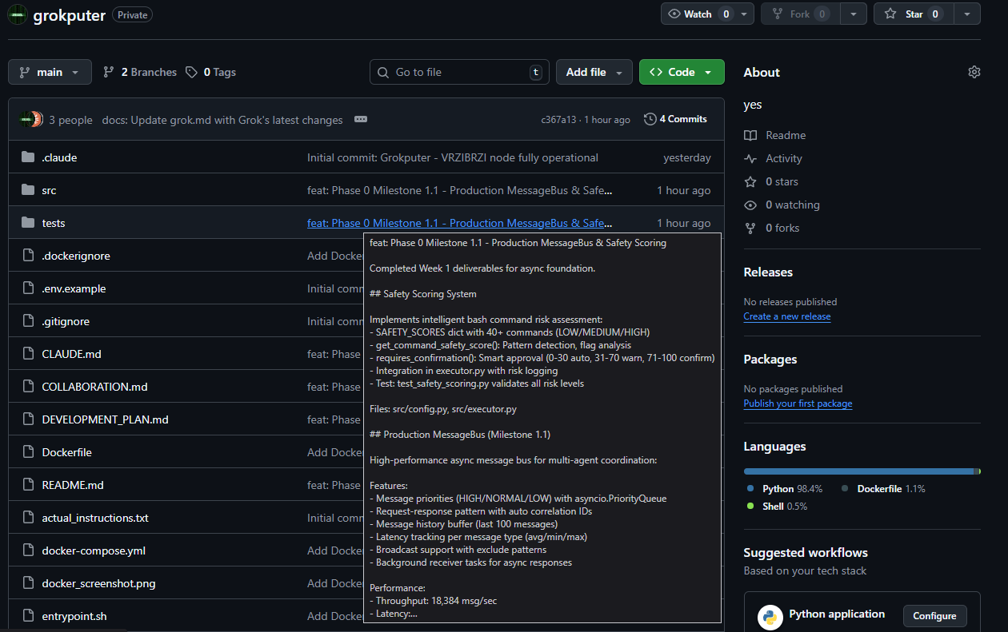The height and width of the screenshot is (632, 1008).
Task: Open the src folder
Action: 49,190
